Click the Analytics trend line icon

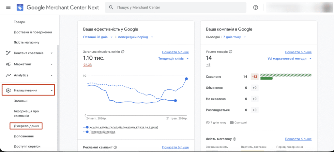(x=8, y=75)
